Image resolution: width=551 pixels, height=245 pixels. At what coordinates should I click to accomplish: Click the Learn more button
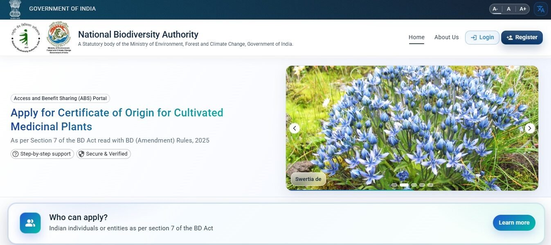coord(514,223)
